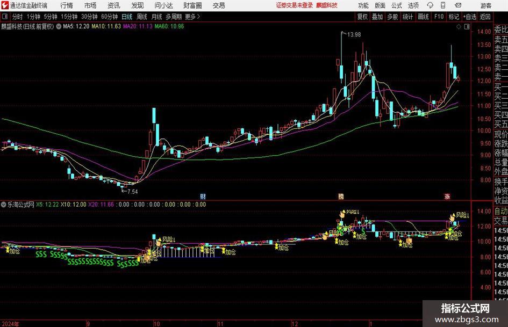The image size is (508, 327).
Task: Click the 麒盛科技(日线 前复权) chart title
Action: click(27, 26)
